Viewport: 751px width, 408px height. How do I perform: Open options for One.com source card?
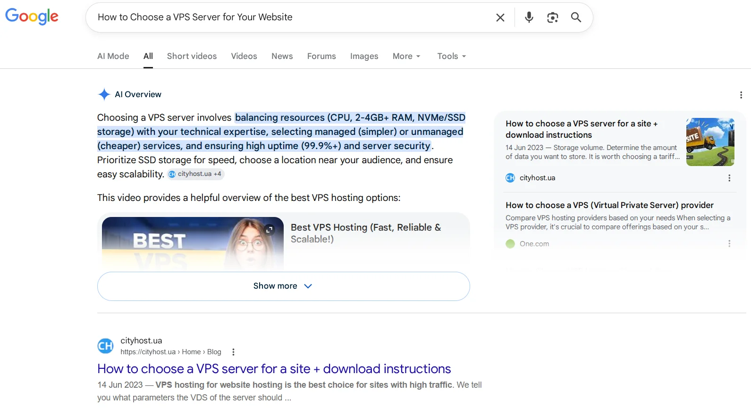click(x=729, y=243)
